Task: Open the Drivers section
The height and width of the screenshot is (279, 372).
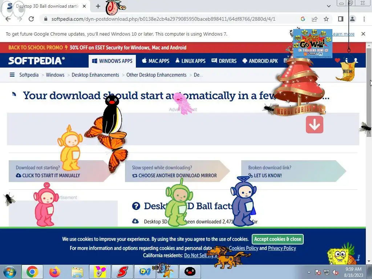Action: coord(224,61)
